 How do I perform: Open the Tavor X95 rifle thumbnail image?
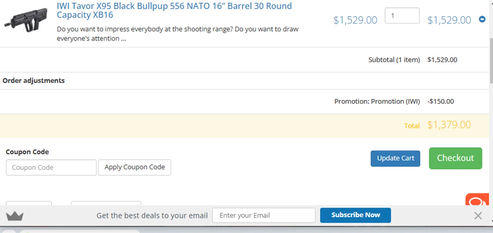click(x=26, y=20)
